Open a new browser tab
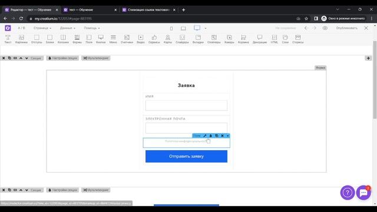The height and width of the screenshot is (212, 377). 183,10
